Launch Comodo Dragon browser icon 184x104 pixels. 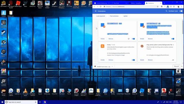pos(76,92)
